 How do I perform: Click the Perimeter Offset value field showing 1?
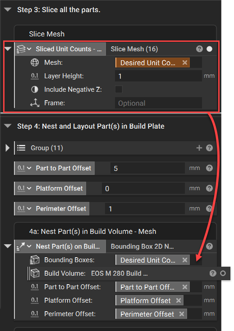(x=145, y=209)
